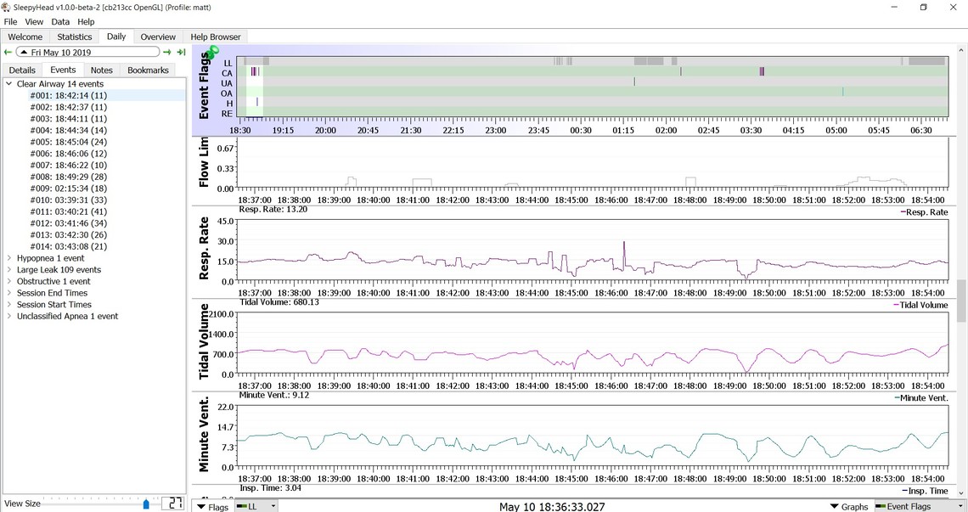The height and width of the screenshot is (512, 968).
Task: Click the "Minute Vent.: 9.12" value readout
Action: (x=274, y=395)
